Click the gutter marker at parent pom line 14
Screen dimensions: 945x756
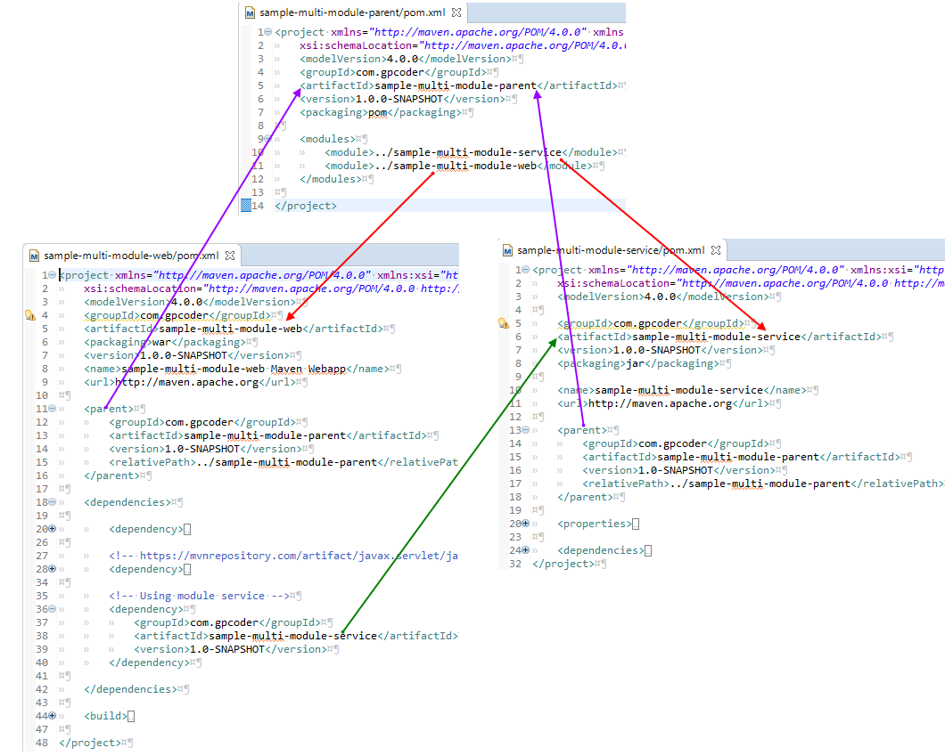coord(247,206)
